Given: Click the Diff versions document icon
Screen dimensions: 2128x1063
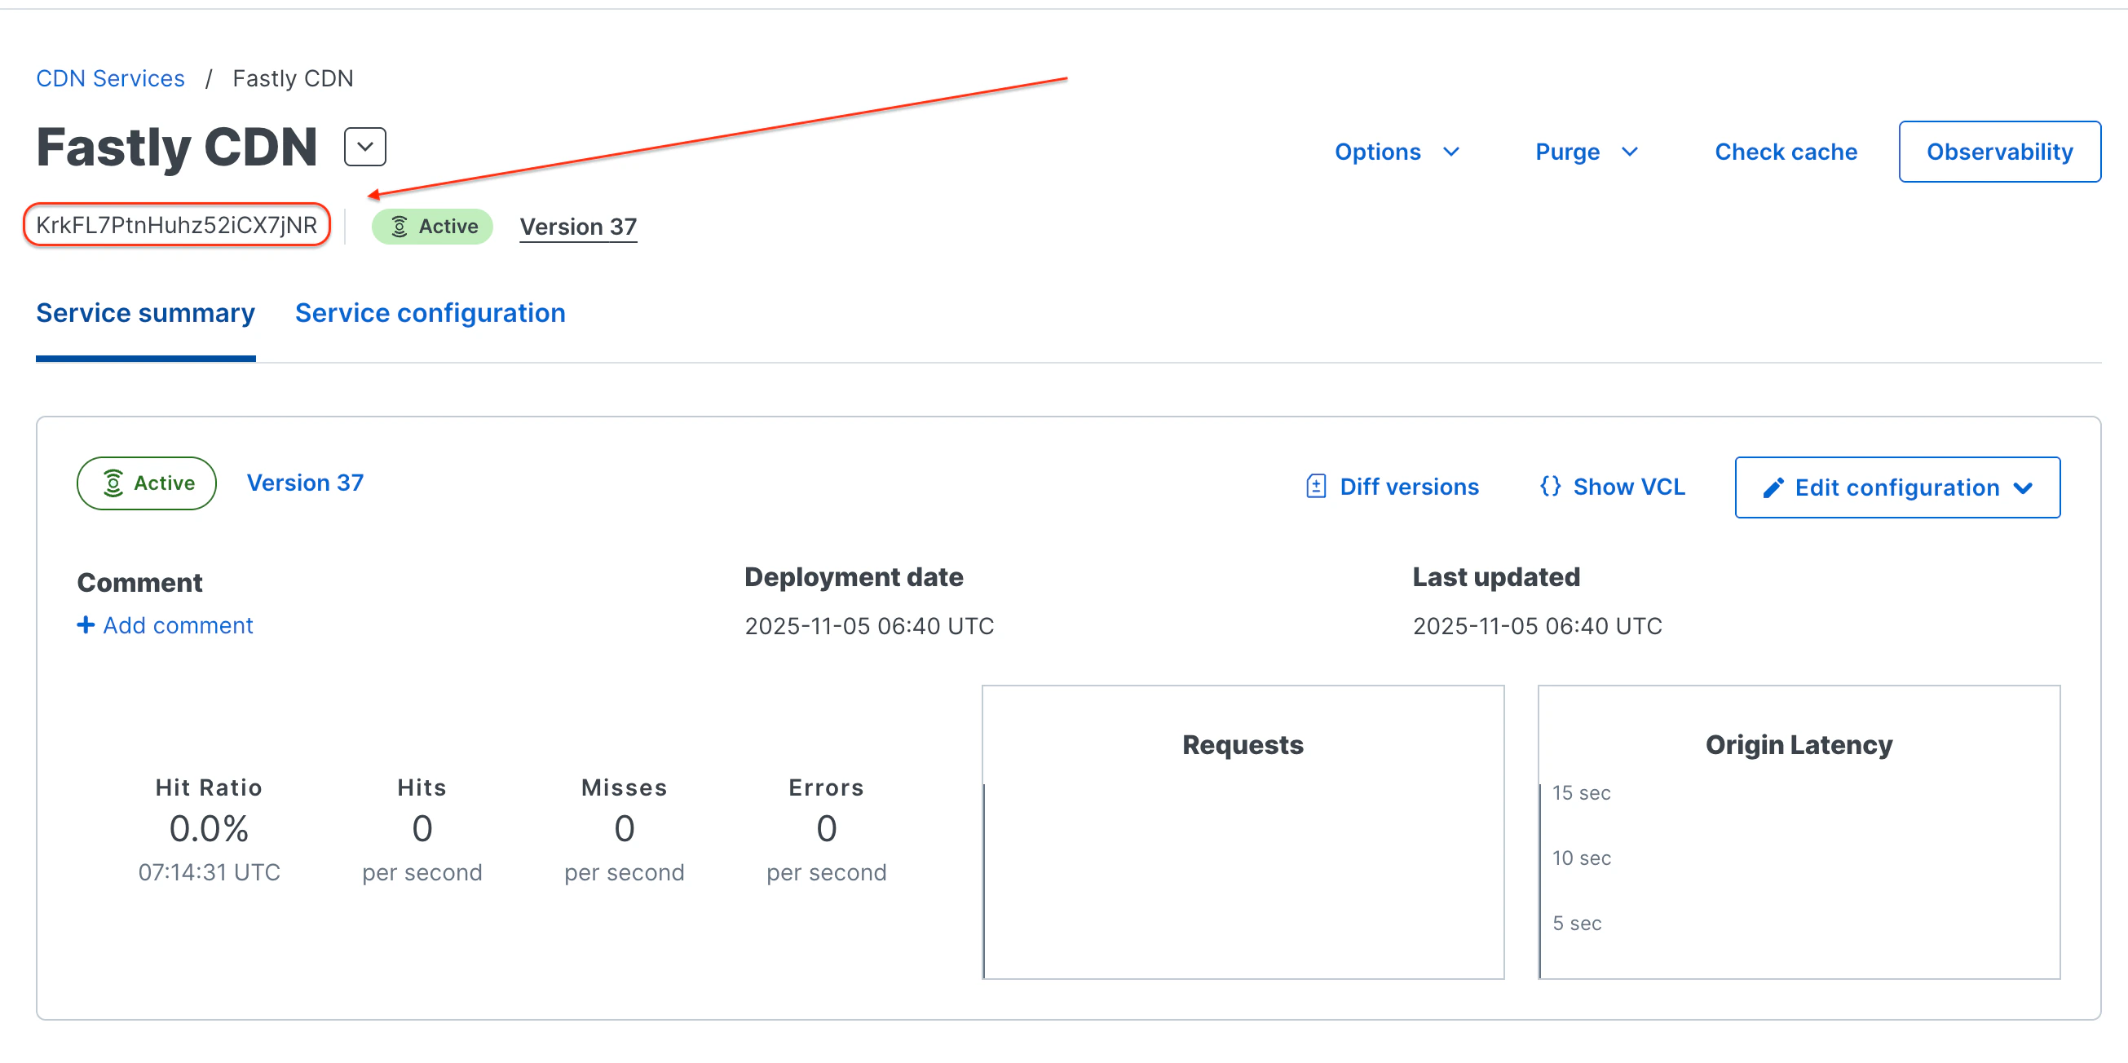Looking at the screenshot, I should tap(1315, 487).
